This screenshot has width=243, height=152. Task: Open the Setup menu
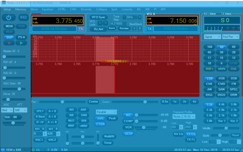7,9
